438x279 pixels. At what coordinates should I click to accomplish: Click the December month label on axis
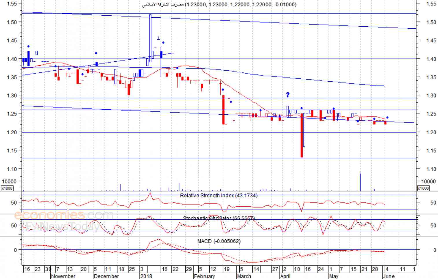click(106, 276)
